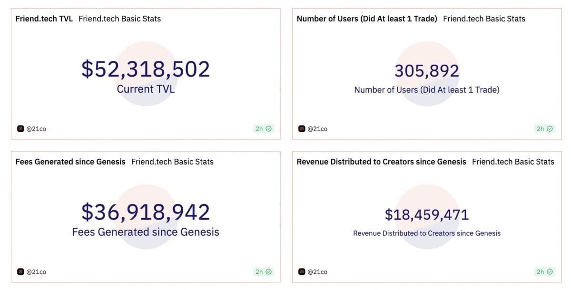This screenshot has height=290, width=571.
Task: Open Friend.tech Basic Stats on the Users card
Action: pos(484,19)
